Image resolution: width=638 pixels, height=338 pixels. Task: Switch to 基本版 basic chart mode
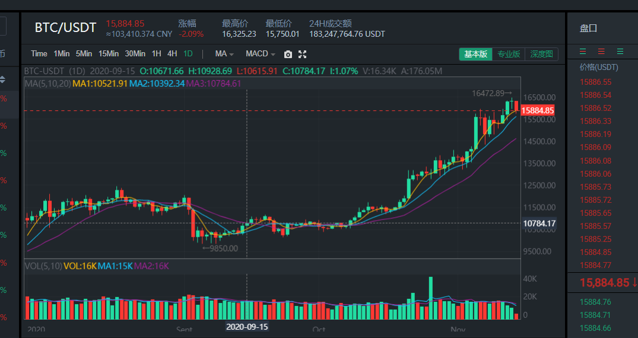pos(475,54)
